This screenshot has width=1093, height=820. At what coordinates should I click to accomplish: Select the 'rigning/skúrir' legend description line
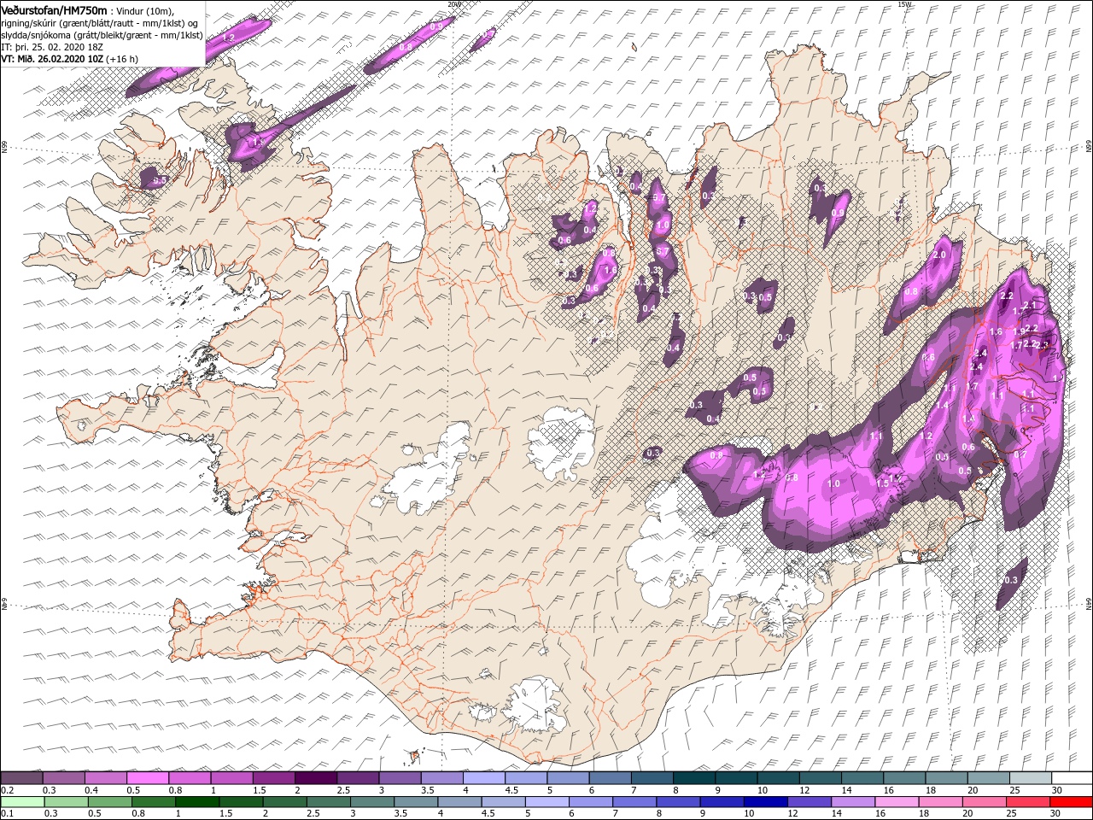click(x=100, y=23)
